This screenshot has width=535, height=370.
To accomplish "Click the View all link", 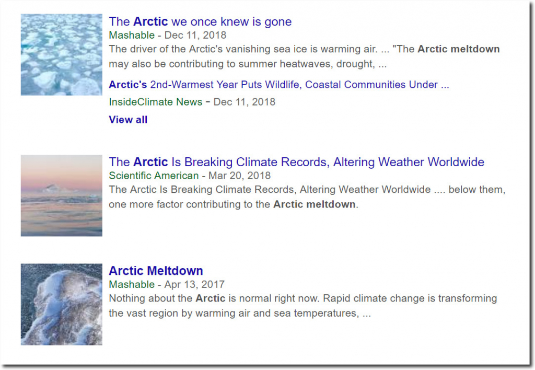I will [128, 120].
